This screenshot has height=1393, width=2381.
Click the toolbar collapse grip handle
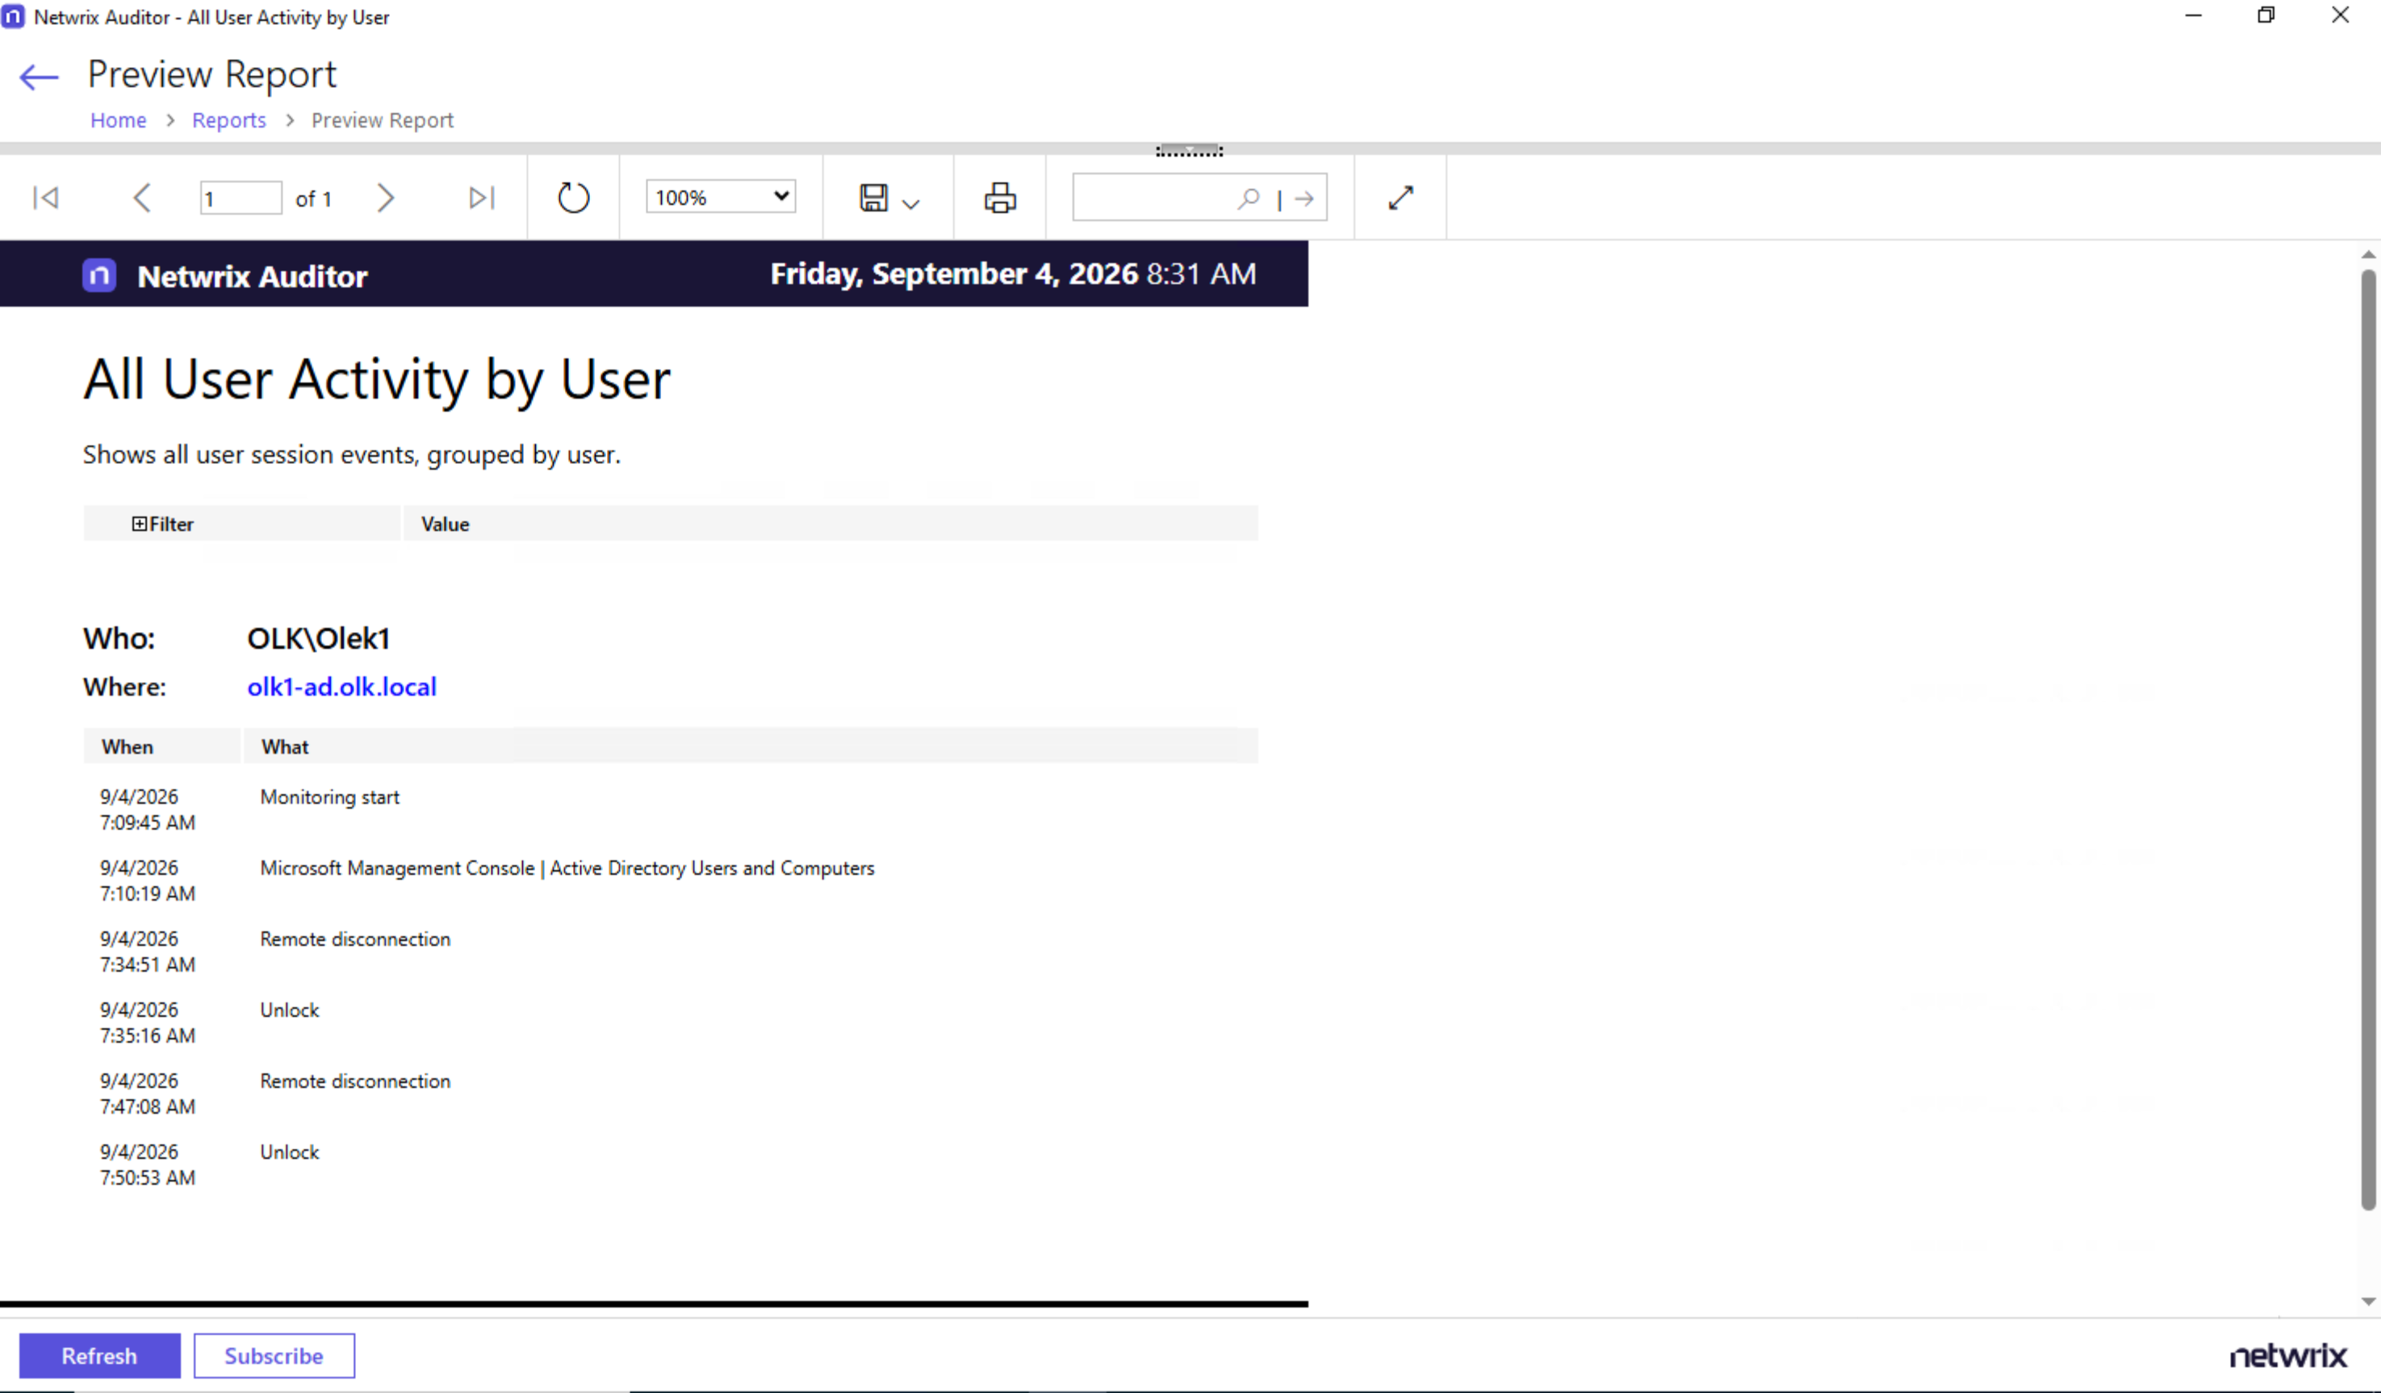pyautogui.click(x=1189, y=150)
